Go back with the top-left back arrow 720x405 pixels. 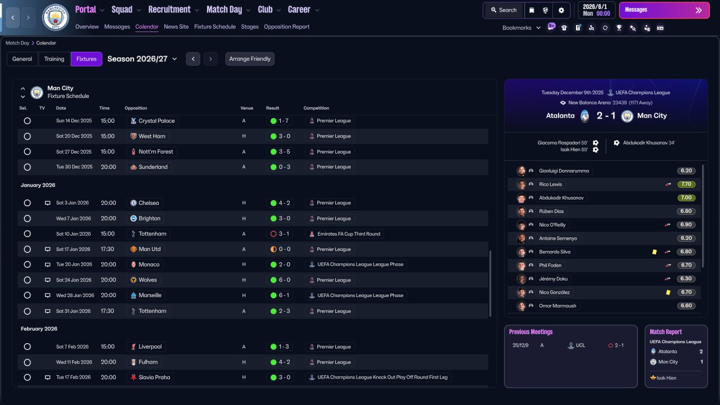12,17
